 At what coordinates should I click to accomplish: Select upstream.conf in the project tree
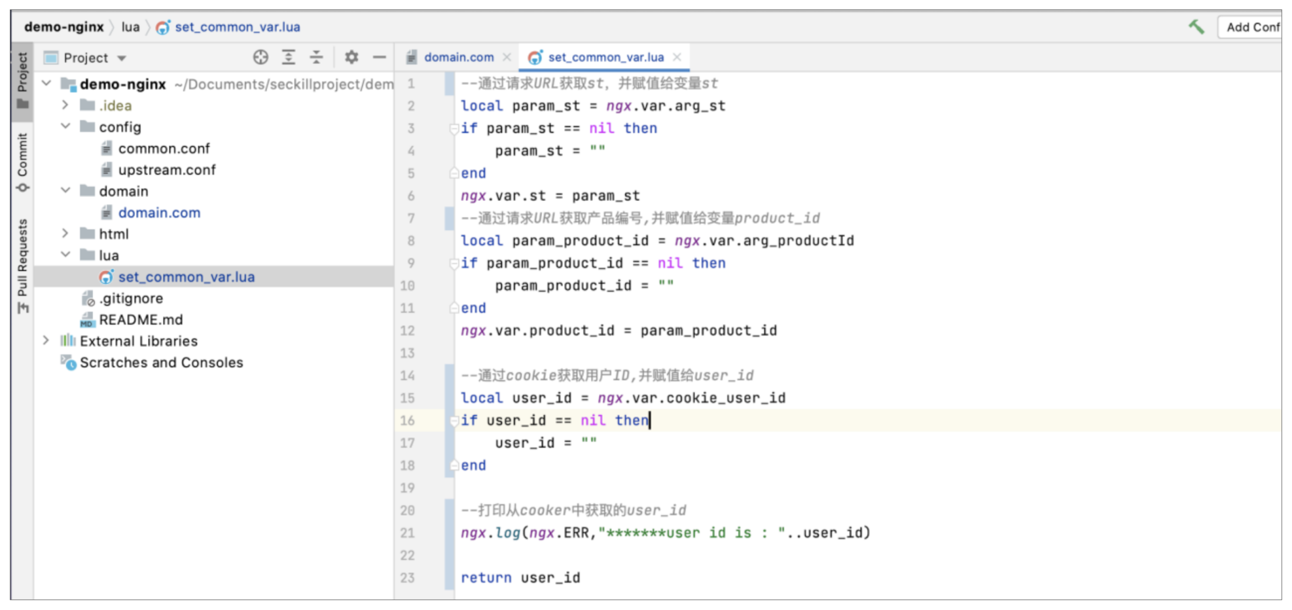point(166,170)
